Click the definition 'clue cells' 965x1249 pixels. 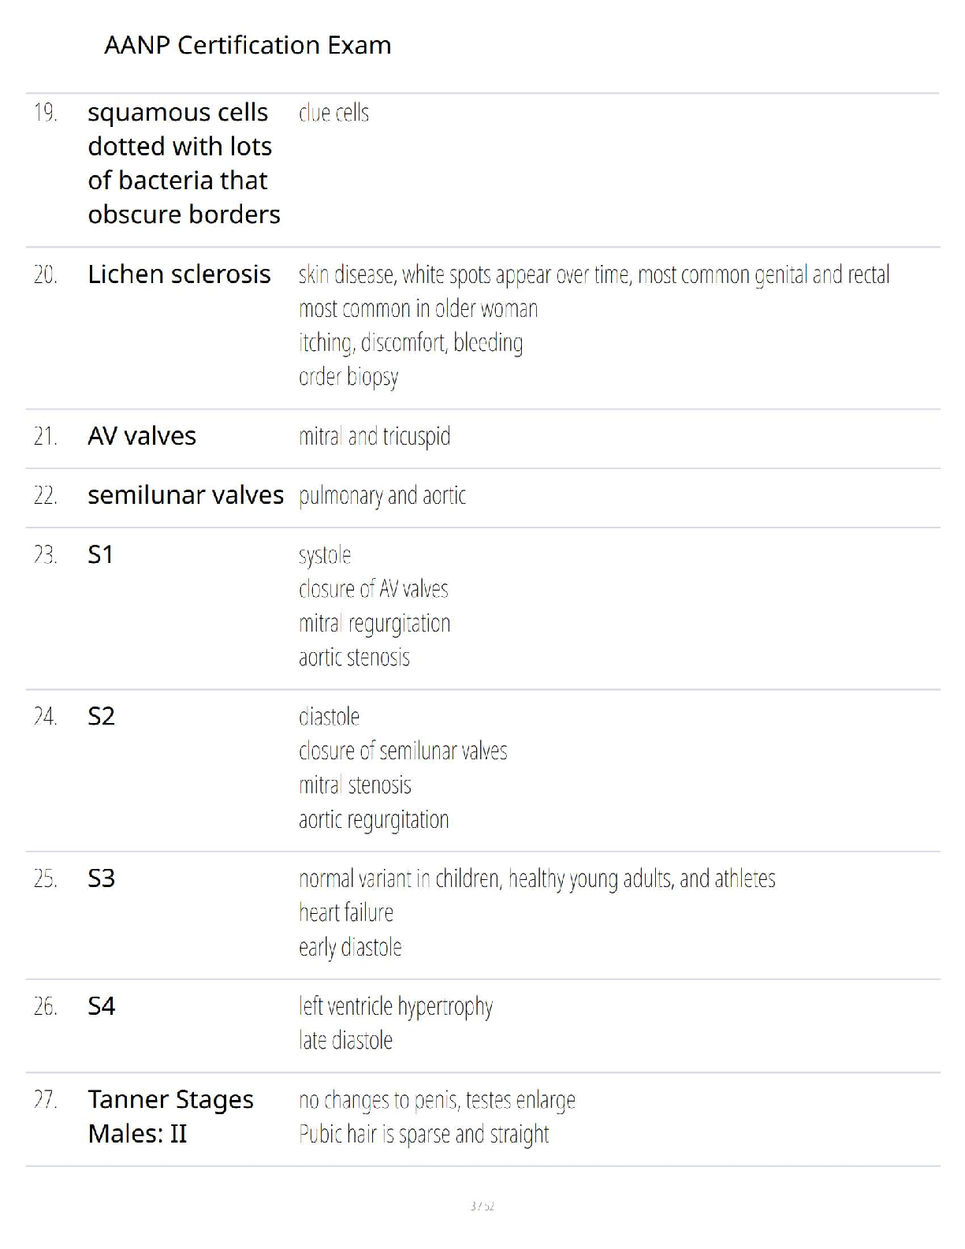coord(333,113)
